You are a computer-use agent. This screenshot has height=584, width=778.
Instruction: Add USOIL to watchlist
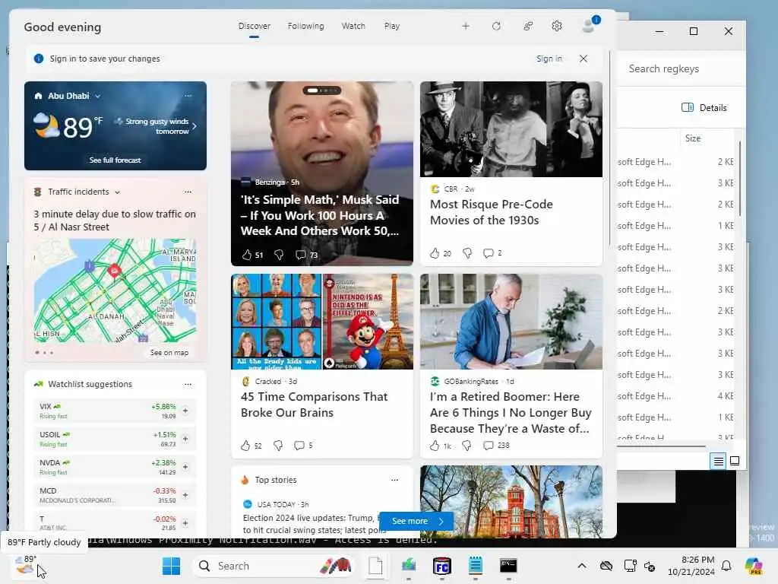[185, 439]
